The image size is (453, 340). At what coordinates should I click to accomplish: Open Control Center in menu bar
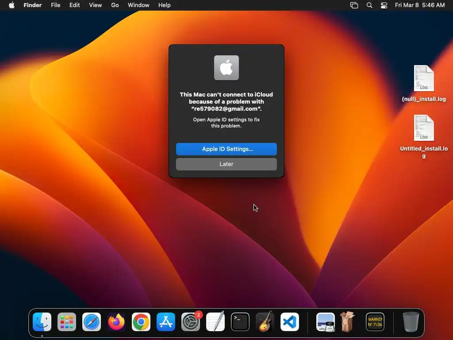point(384,5)
